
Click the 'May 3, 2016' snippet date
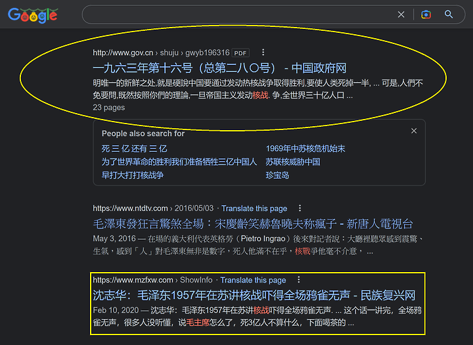[114, 239]
